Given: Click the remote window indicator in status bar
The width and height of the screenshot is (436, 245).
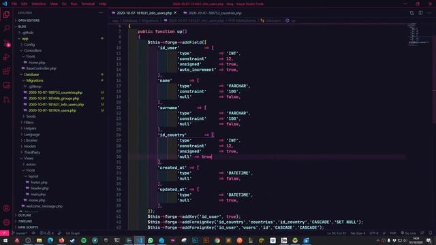Looking at the screenshot, I should (x=5, y=233).
